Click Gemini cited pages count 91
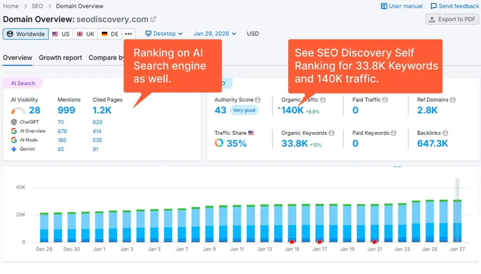481x274 pixels. pos(95,149)
